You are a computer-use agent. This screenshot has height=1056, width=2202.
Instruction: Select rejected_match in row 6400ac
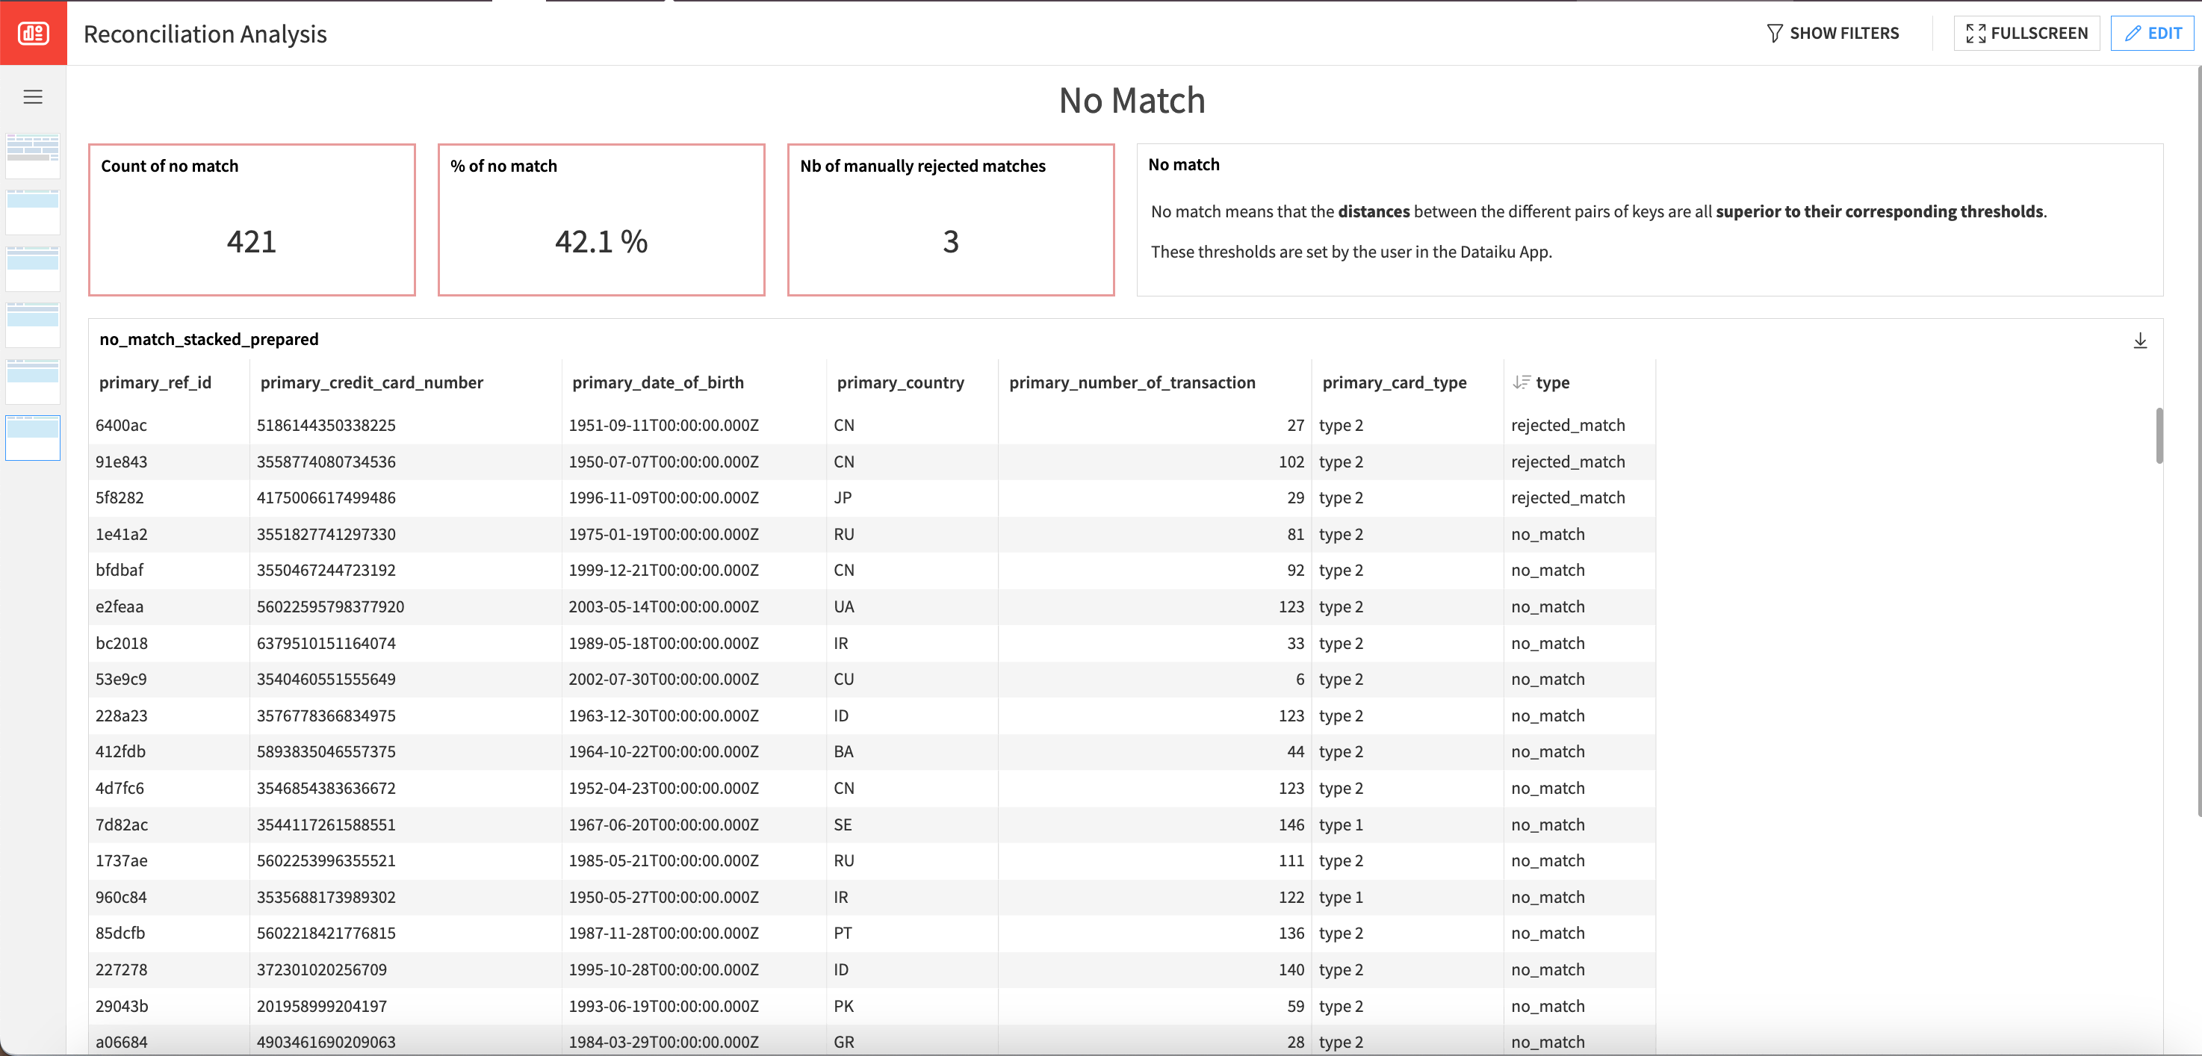1568,425
